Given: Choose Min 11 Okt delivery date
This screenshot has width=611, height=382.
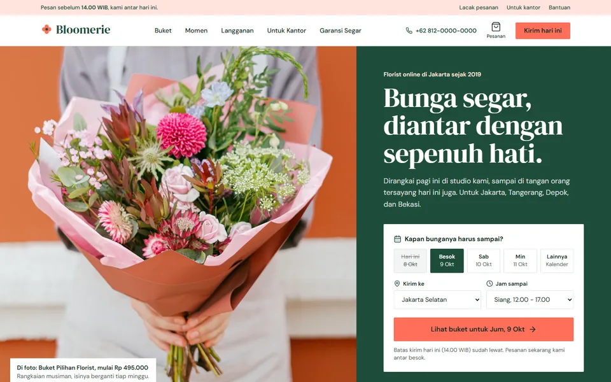Looking at the screenshot, I should 520,260.
